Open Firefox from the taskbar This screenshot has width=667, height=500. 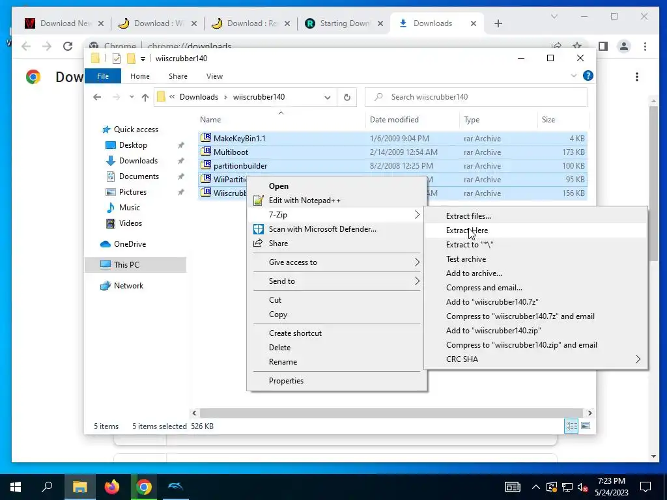112,487
